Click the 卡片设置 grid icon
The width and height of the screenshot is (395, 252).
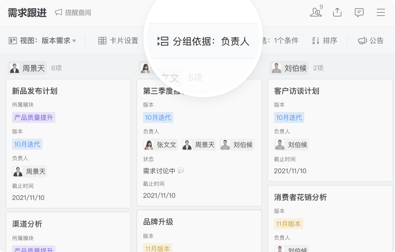click(102, 41)
